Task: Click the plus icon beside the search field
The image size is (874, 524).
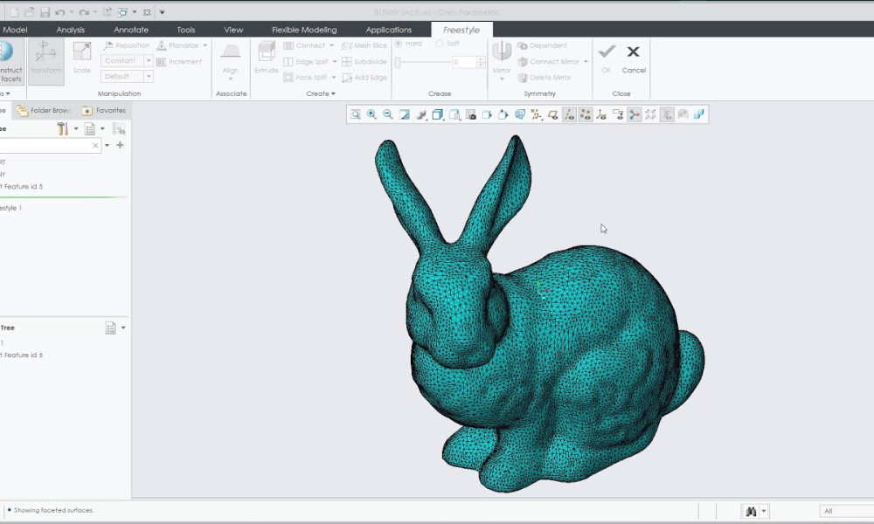Action: (120, 145)
